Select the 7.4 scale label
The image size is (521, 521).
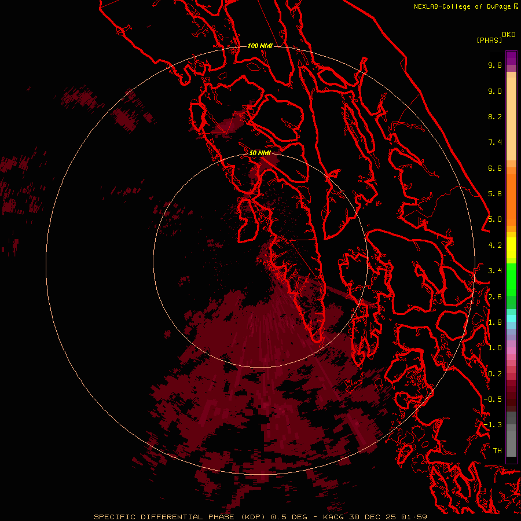click(x=495, y=142)
